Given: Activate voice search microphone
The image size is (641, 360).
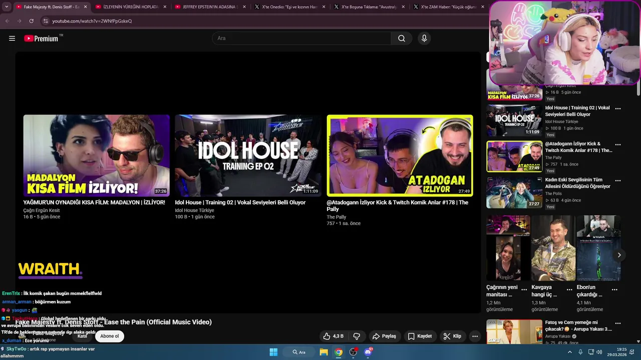Looking at the screenshot, I should (424, 38).
